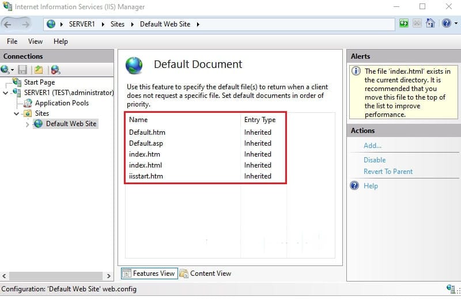461x304 pixels.
Task: Click Inherited in the Default.htm row
Action: pyautogui.click(x=258, y=132)
